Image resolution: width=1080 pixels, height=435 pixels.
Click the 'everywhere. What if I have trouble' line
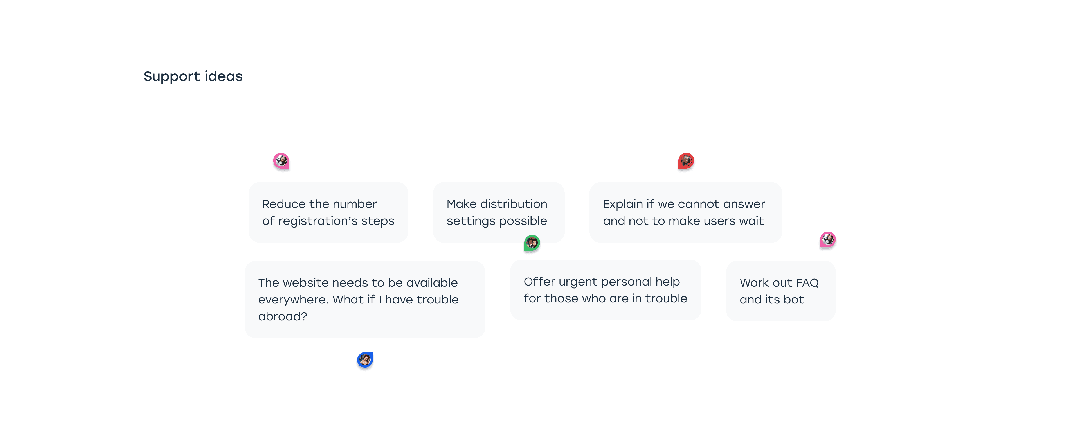tap(359, 300)
